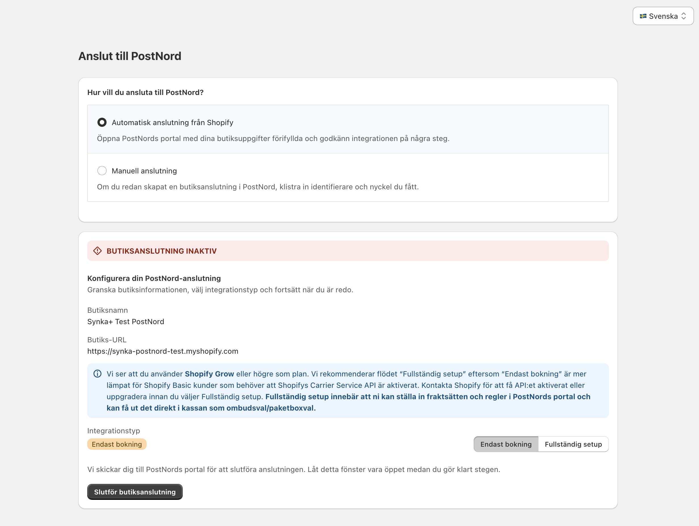Switch integration type to Fullständig setup
Screen dimensions: 699x526
coord(573,444)
